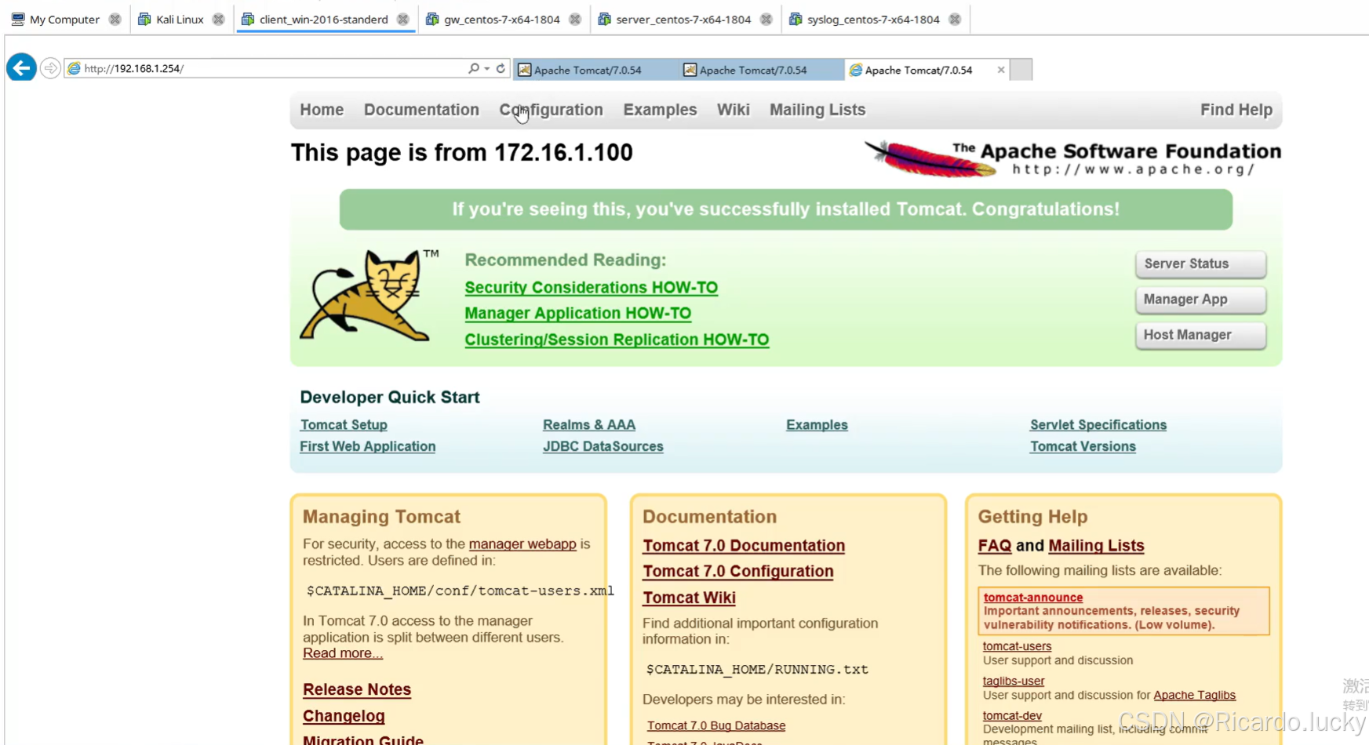Open the Tomcat Setup link

coord(344,425)
